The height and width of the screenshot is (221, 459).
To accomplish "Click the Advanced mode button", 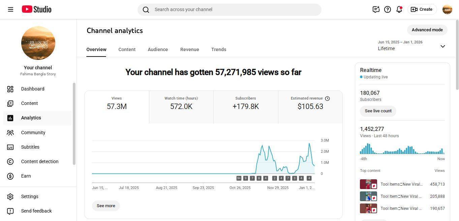I will point(427,30).
